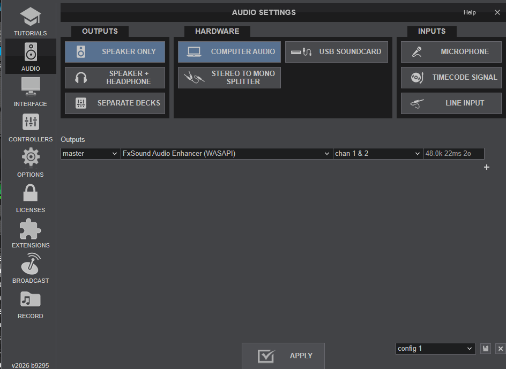Open FxSound Audio Enhancer device dropdown
This screenshot has height=369, width=506.
point(227,154)
